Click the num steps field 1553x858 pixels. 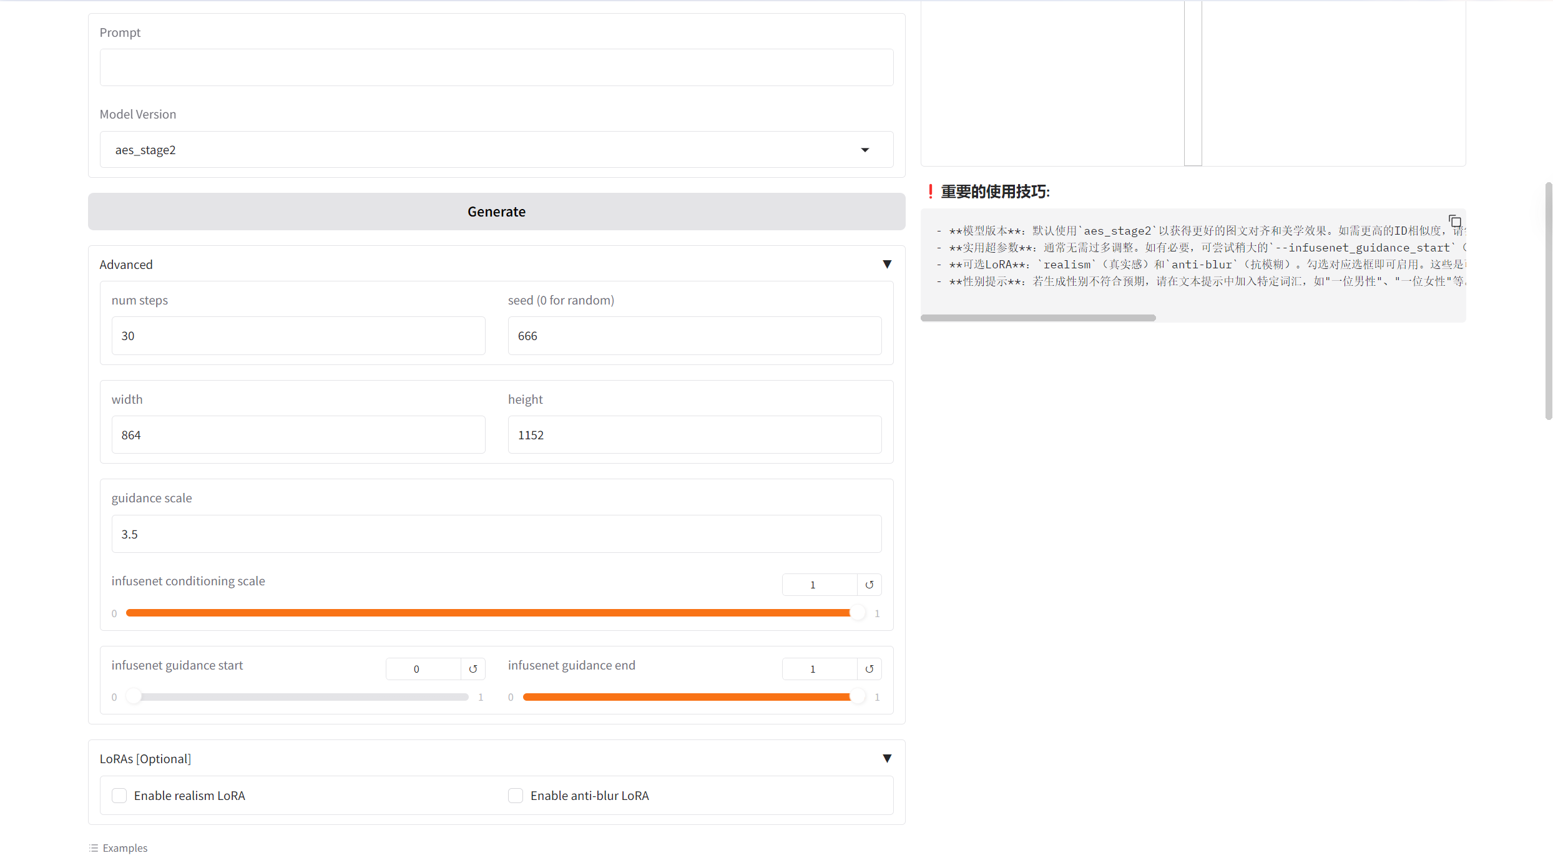point(298,336)
